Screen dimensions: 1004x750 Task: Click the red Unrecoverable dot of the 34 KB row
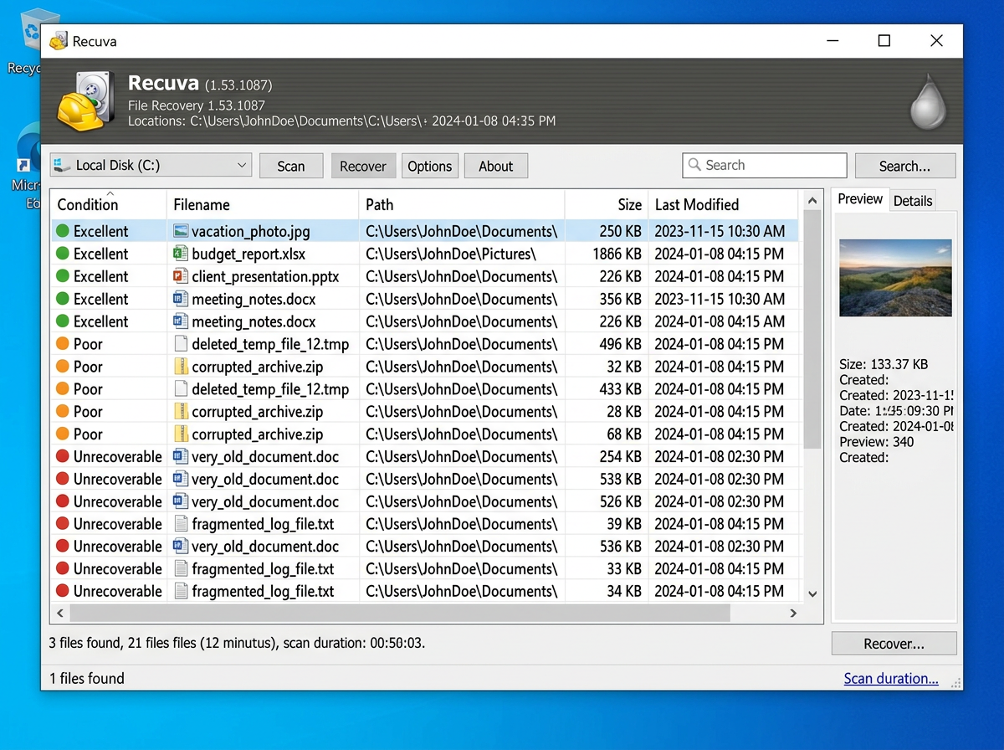click(x=63, y=591)
